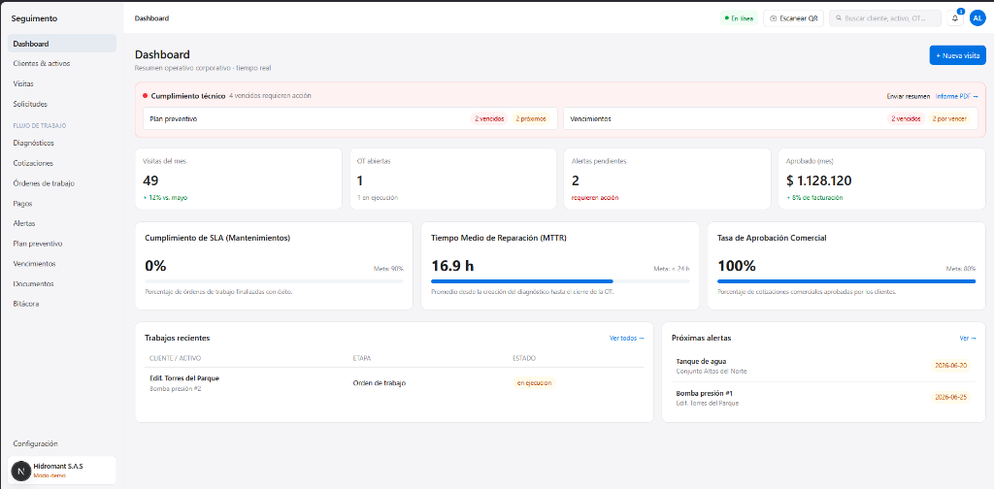
Task: Open Pagos in the sidebar
Action: [62, 204]
